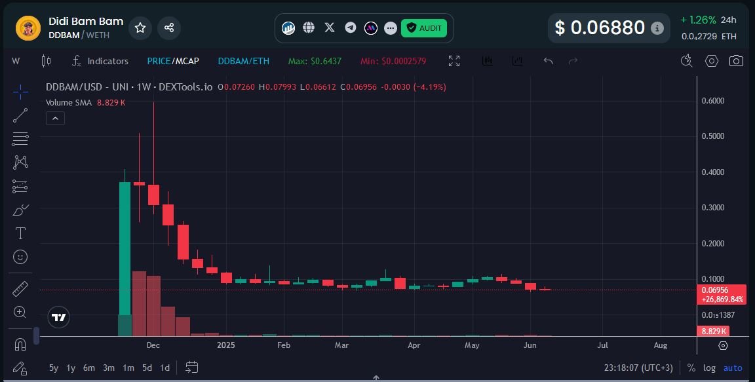Set chart range to 5y
The width and height of the screenshot is (755, 382).
[x=54, y=368]
